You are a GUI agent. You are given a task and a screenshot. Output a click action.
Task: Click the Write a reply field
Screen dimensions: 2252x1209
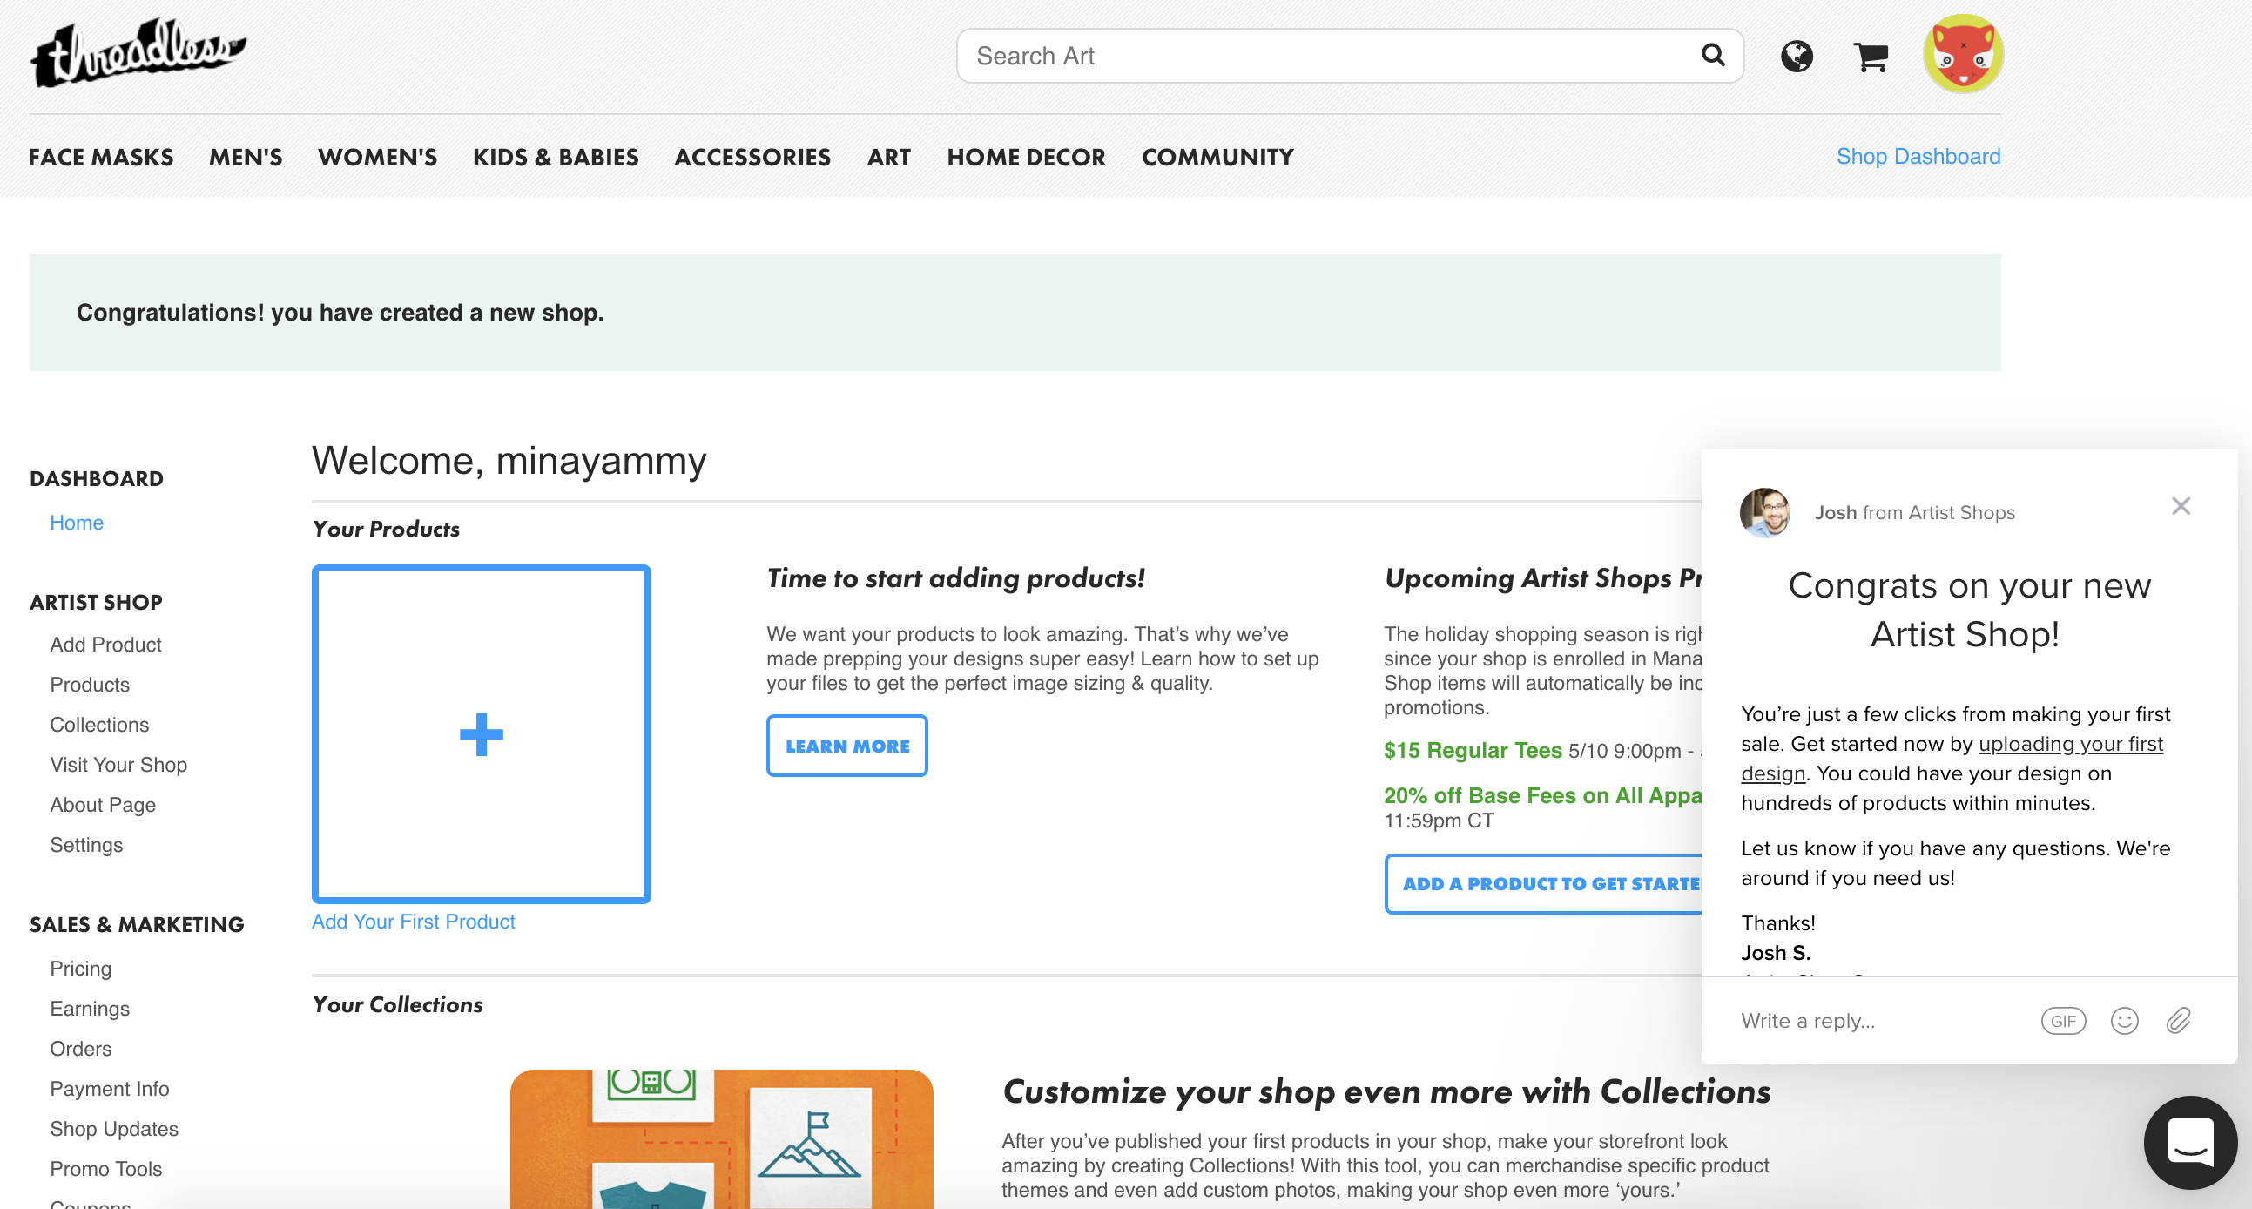(x=1871, y=1020)
